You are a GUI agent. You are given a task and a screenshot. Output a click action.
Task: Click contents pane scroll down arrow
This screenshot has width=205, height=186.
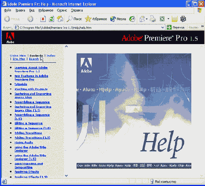(x=67, y=176)
